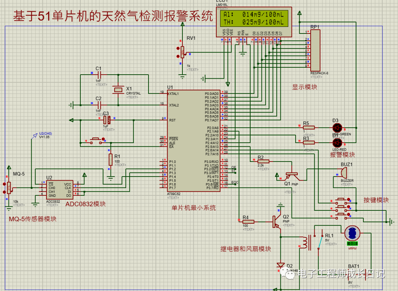Select the BUZ1 buzzer symbol
398x291 pixels.
coord(344,173)
